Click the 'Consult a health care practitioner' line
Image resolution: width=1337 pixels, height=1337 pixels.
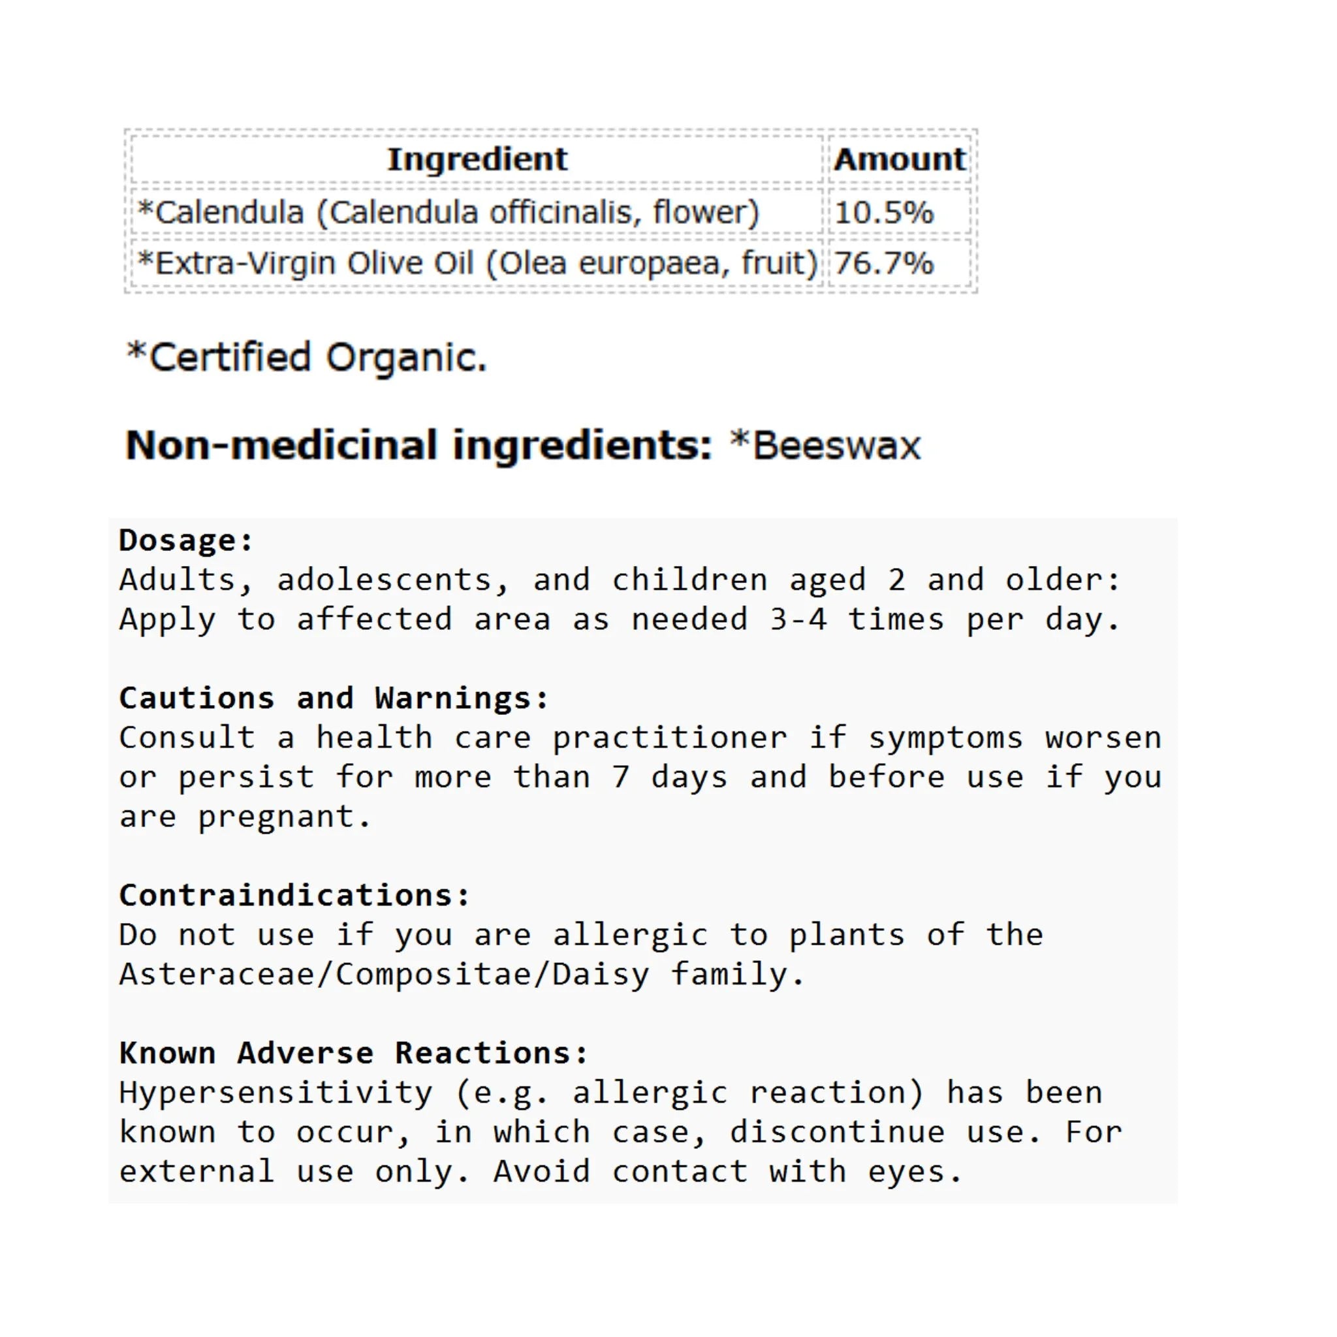(x=640, y=738)
